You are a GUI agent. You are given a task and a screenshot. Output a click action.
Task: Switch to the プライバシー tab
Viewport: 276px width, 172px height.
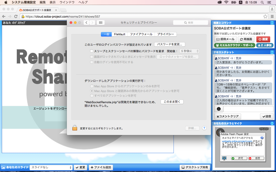point(166,34)
